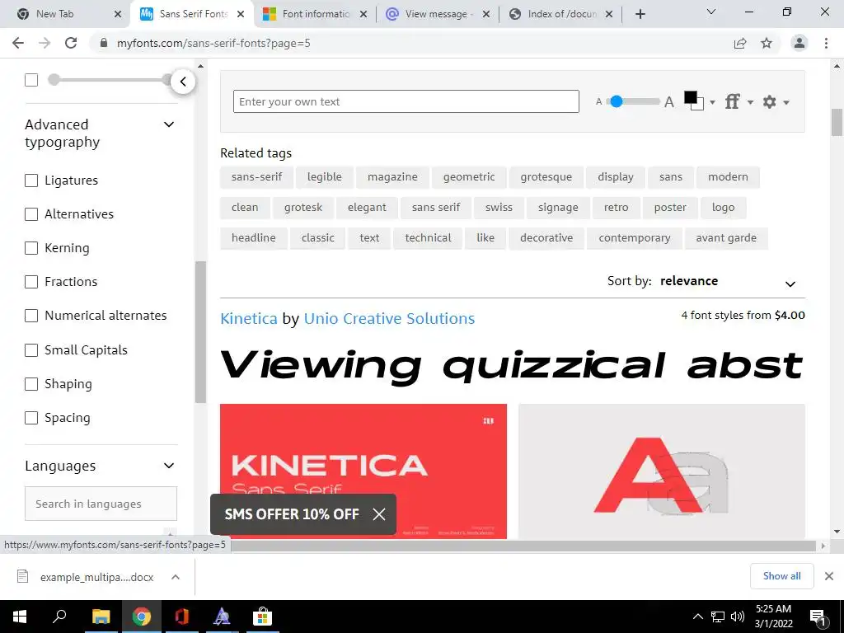This screenshot has width=844, height=633.
Task: Open Unio Creative Solutions foundry link
Action: click(x=389, y=319)
